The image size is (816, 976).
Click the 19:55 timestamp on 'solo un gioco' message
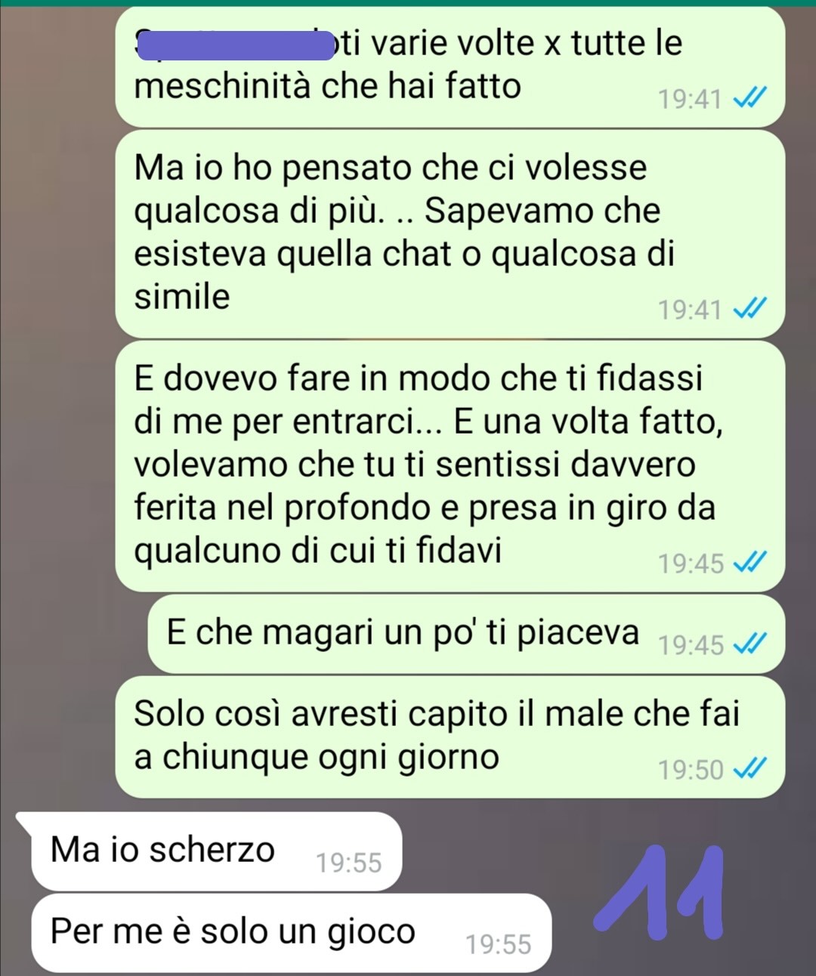(499, 944)
